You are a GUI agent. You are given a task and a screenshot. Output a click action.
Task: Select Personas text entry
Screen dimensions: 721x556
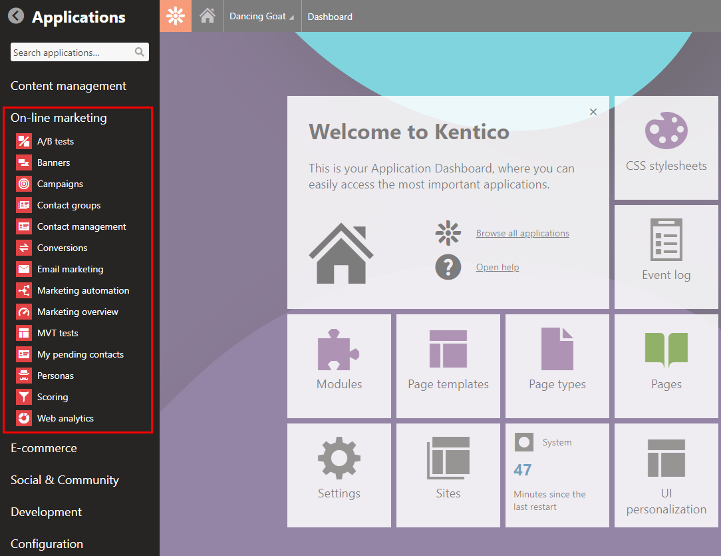point(55,376)
